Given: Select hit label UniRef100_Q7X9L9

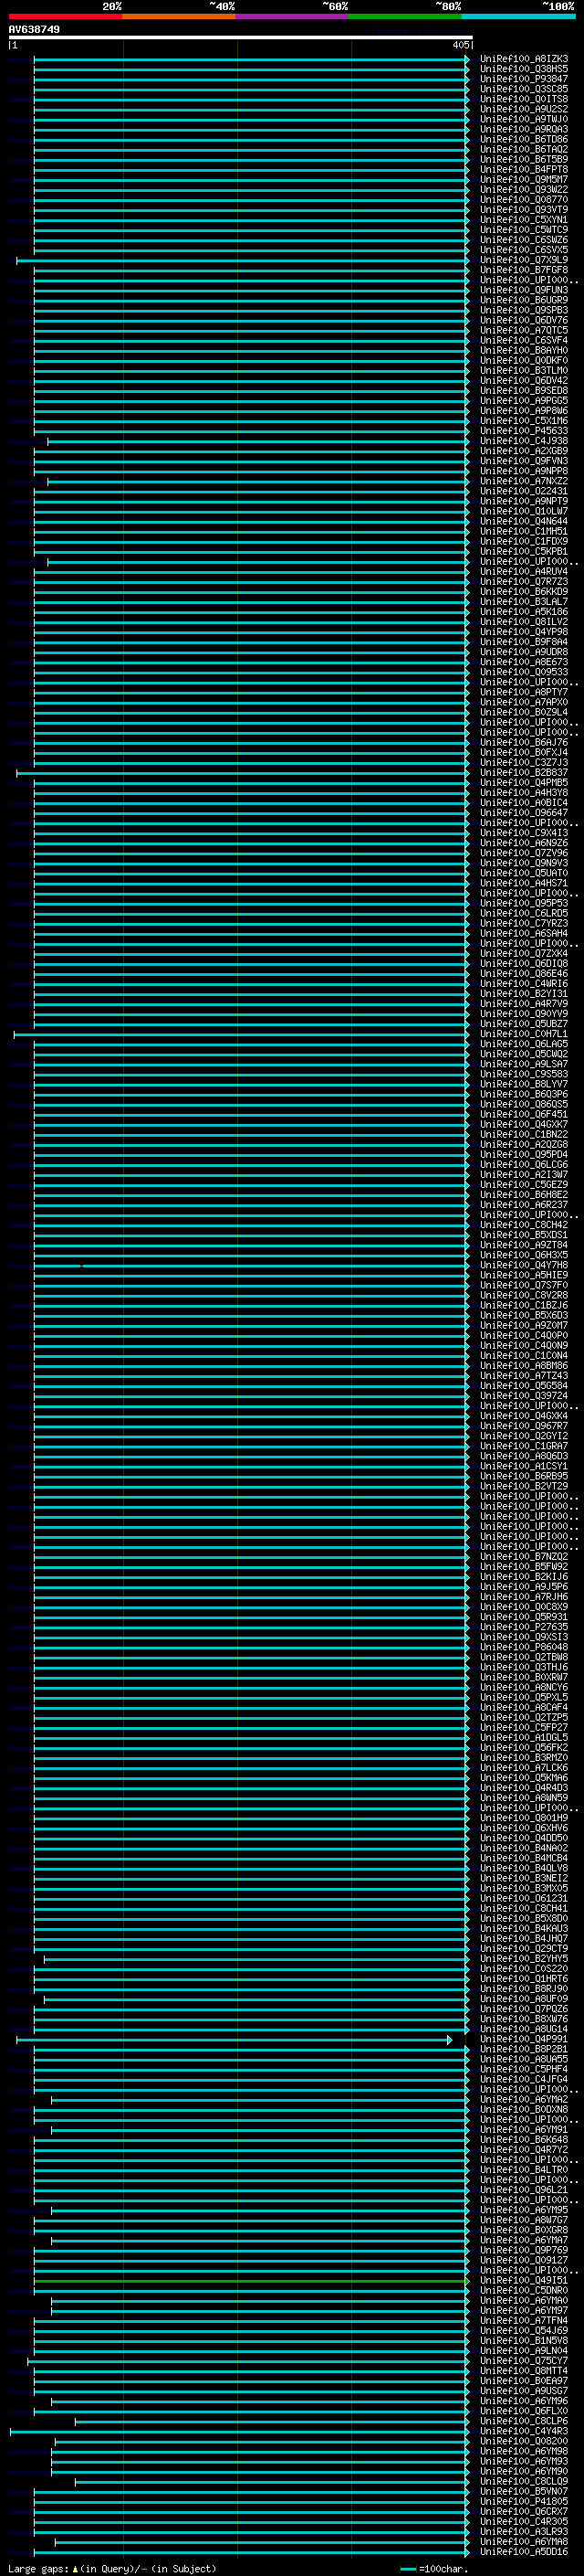Looking at the screenshot, I should coord(524,260).
